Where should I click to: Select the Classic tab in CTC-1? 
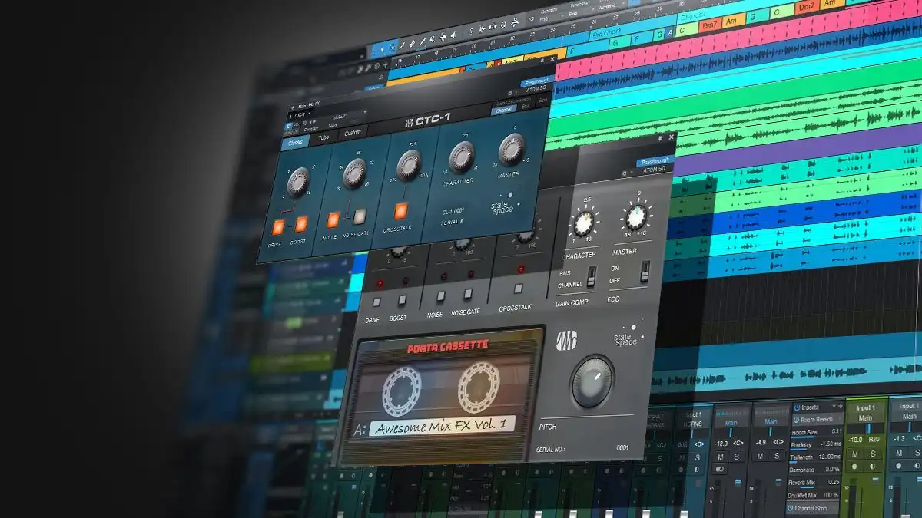(x=294, y=143)
